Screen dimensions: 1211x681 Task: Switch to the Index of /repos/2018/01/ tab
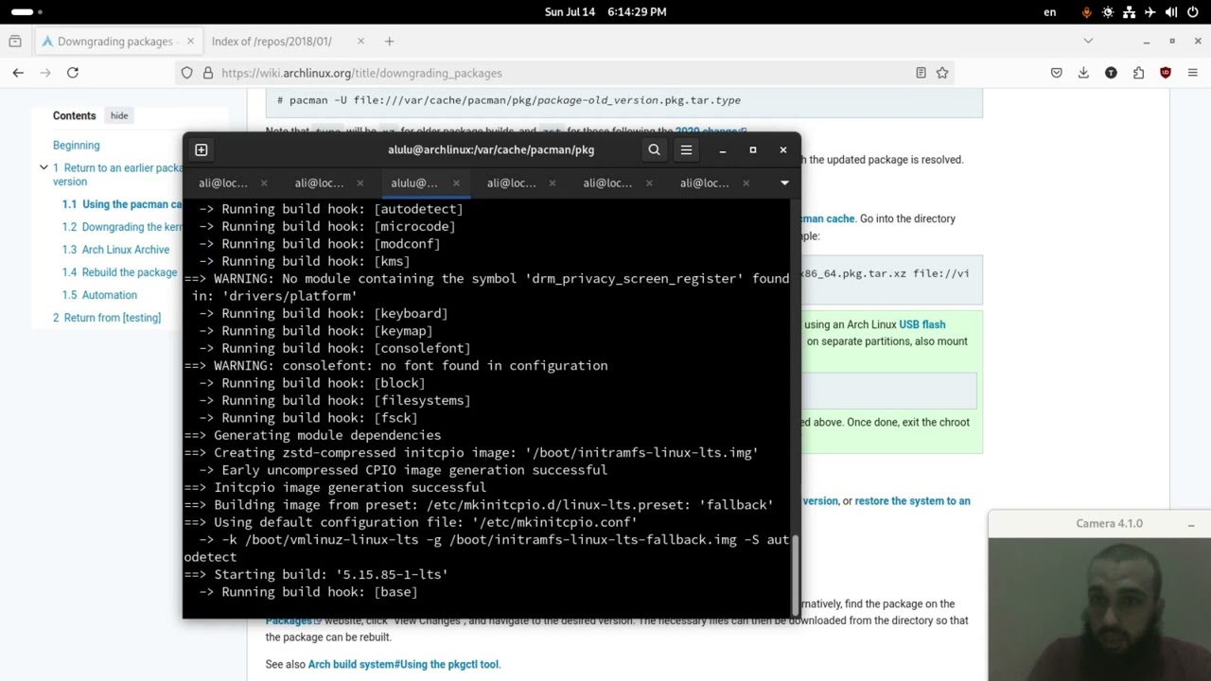tap(272, 41)
